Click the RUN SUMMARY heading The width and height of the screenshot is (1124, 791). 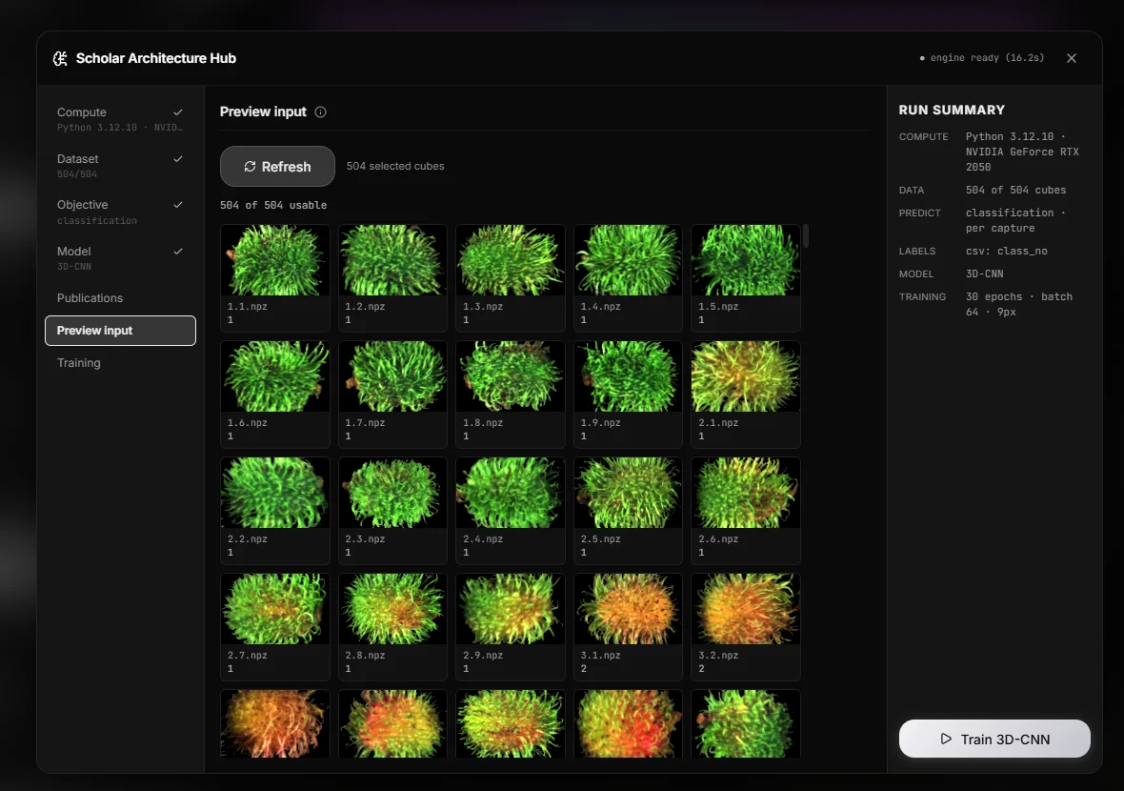pyautogui.click(x=952, y=110)
